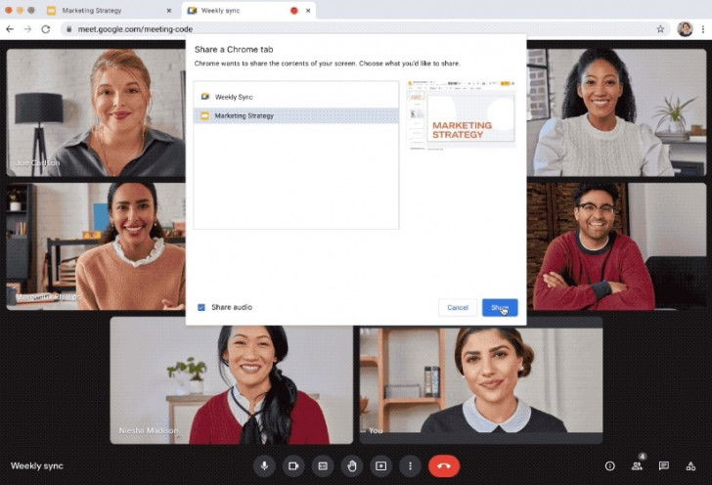The image size is (712, 485).
Task: Turn on captions in the meeting
Action: [322, 465]
